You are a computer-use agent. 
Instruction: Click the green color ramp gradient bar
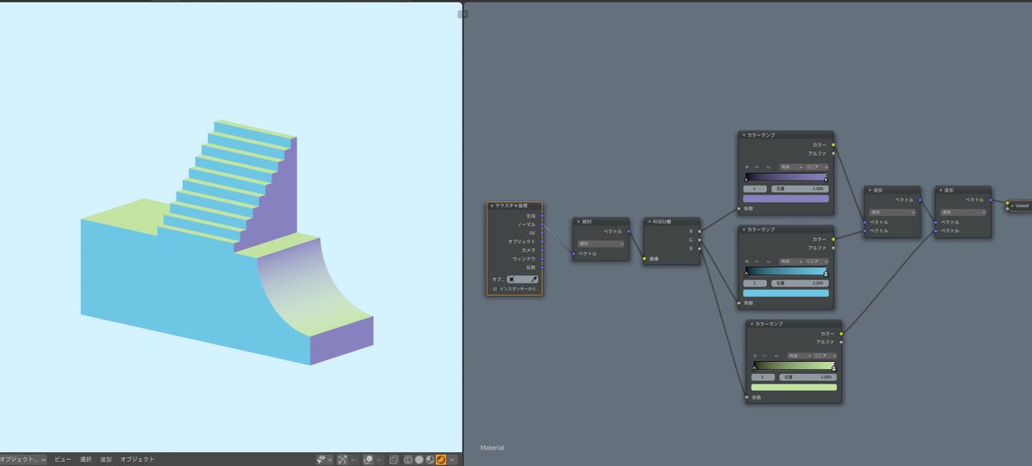coord(795,365)
